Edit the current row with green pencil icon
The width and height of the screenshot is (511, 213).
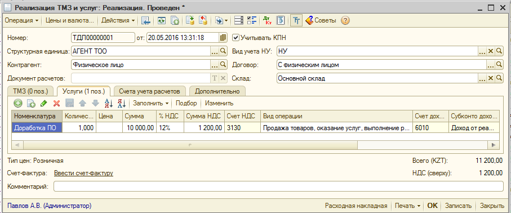pos(44,104)
